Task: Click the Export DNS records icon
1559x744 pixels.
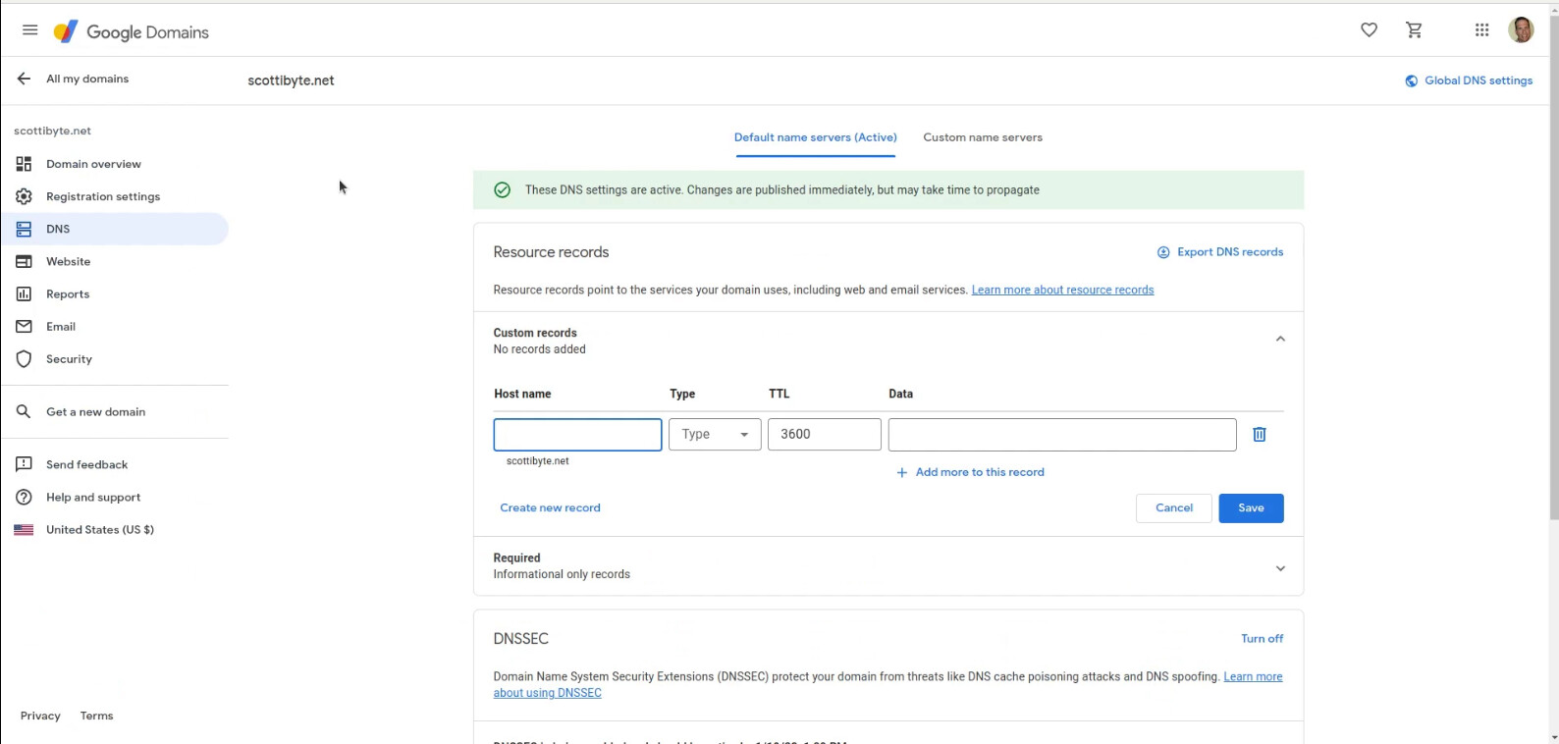Action: point(1163,252)
